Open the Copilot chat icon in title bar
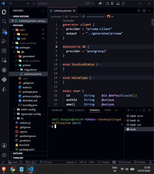 [x=88, y=3]
